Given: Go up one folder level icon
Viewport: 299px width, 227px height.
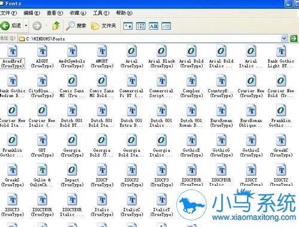Looking at the screenshot, I should click(56, 26).
